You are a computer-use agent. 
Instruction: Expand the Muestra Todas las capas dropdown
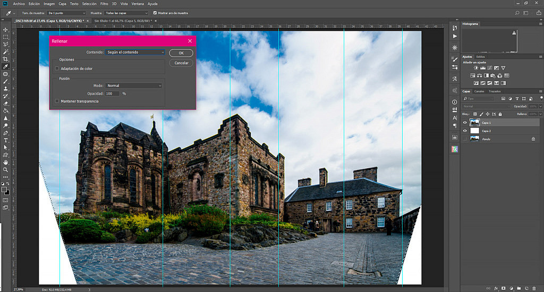pyautogui.click(x=126, y=13)
